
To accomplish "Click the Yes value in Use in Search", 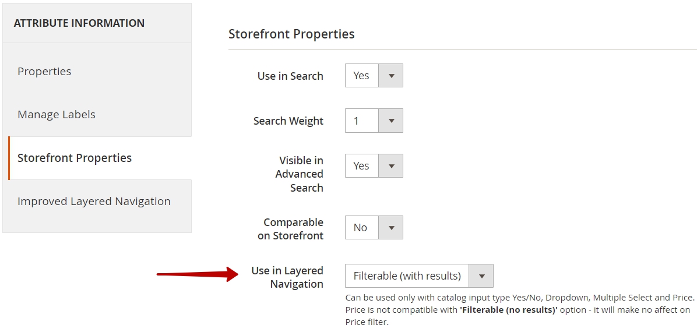I will coord(362,76).
